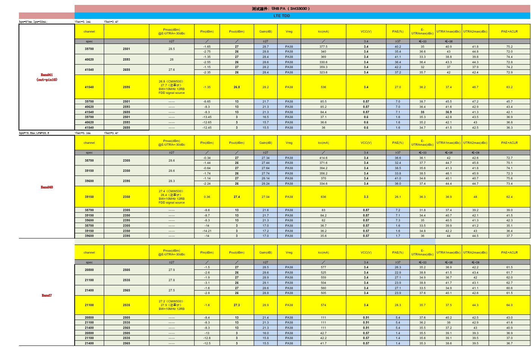Viewport: 531px width, 347px height.
Task: Click the 27.2 (CMW500) Pmax cell
Action: pos(172,305)
